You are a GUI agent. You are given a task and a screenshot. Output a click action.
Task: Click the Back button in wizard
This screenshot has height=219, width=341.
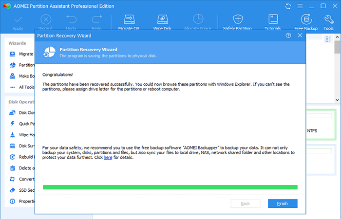pos(246,203)
